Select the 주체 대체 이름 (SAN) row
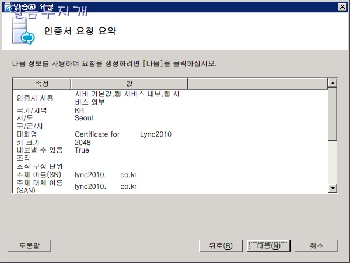Screen dimensions: 350x263 tap(170, 186)
